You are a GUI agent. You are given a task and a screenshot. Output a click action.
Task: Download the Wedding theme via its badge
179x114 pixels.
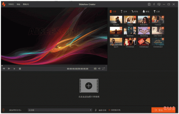[149, 28]
